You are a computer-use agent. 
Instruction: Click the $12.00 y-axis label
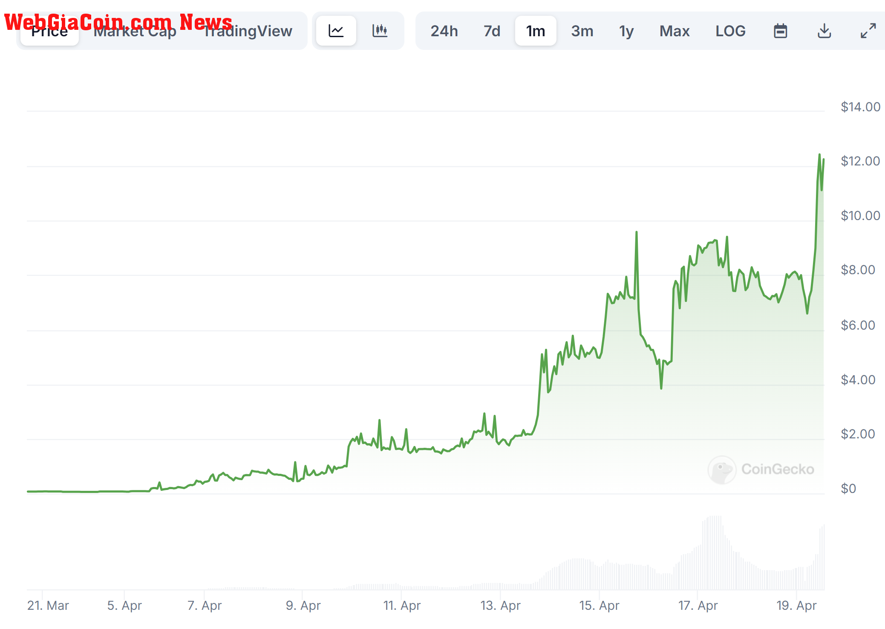tap(860, 161)
